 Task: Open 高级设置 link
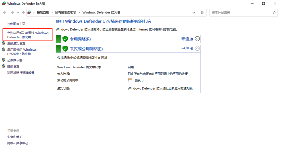pyautogui.click(x=13, y=66)
